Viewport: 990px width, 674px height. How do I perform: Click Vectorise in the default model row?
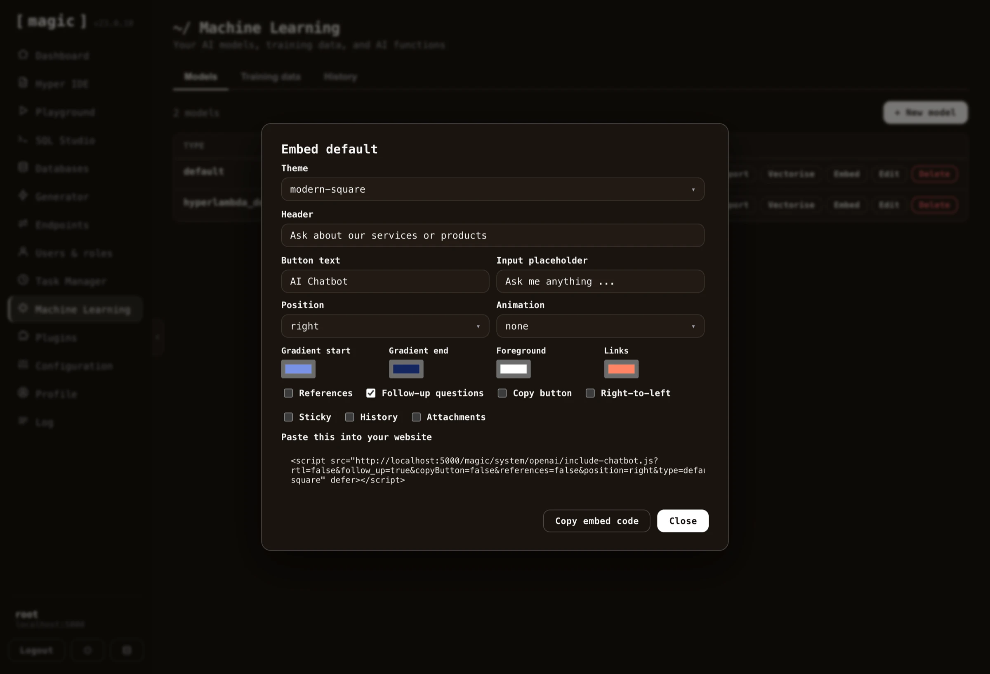point(791,174)
